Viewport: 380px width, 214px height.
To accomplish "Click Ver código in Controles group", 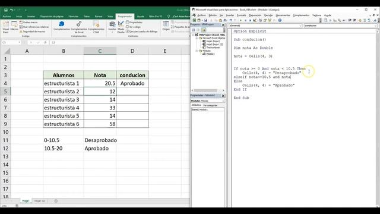I will coord(133,27).
